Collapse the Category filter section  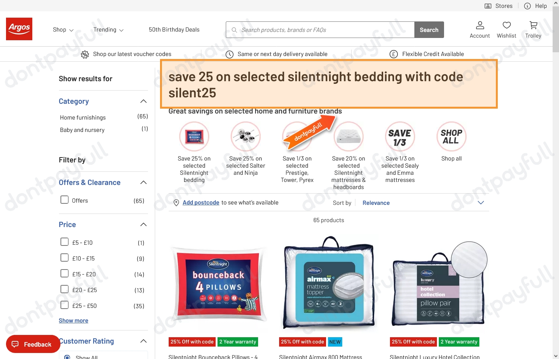143,101
